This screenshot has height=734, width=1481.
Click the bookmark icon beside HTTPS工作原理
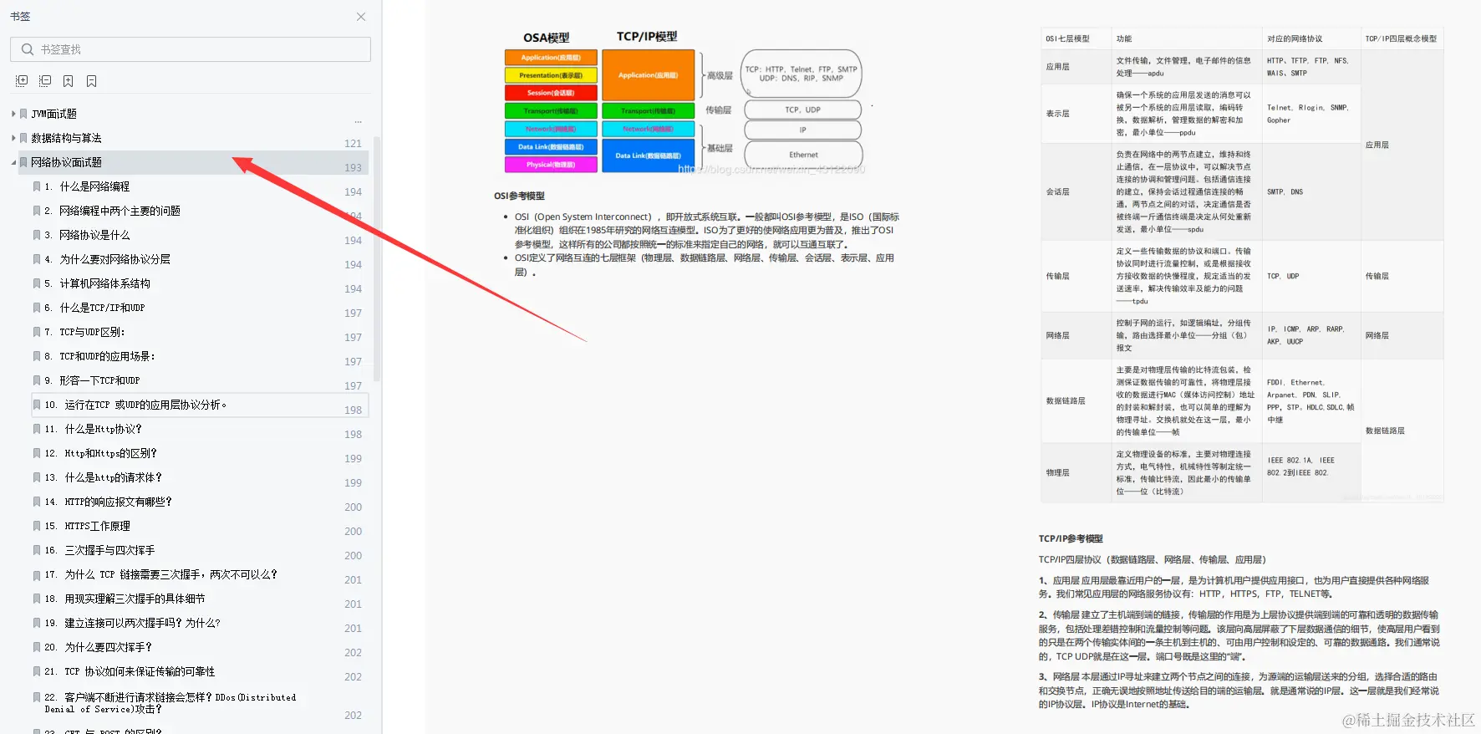tap(37, 526)
